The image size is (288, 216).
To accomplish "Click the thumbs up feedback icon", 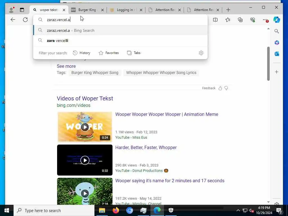I will [220, 88].
